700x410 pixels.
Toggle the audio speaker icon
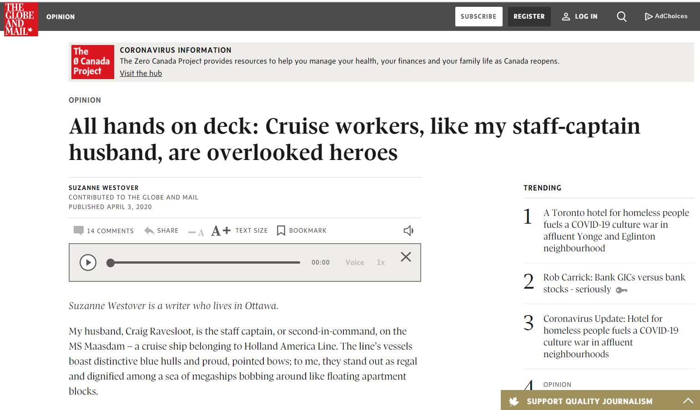pyautogui.click(x=408, y=231)
